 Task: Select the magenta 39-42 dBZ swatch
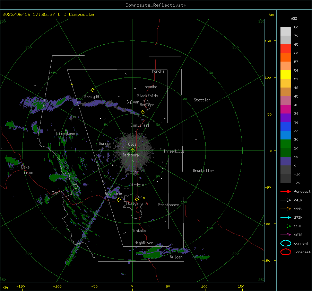pyautogui.click(x=286, y=109)
